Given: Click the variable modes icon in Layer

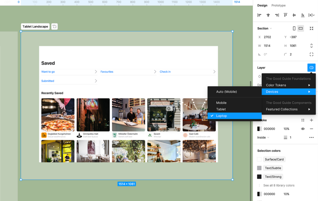Looking at the screenshot, I should click(x=311, y=68).
